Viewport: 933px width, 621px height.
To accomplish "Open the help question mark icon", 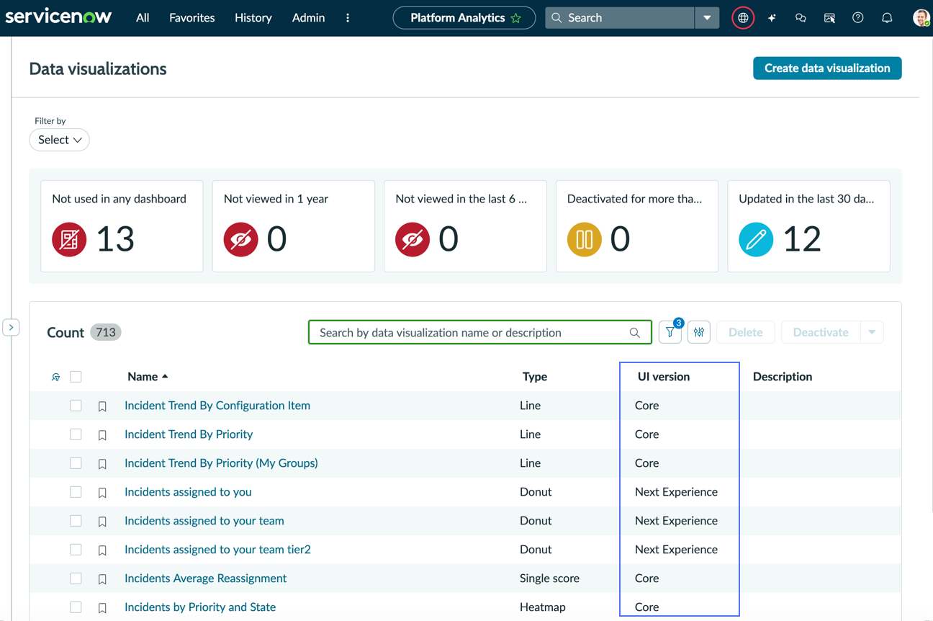I will pyautogui.click(x=858, y=17).
